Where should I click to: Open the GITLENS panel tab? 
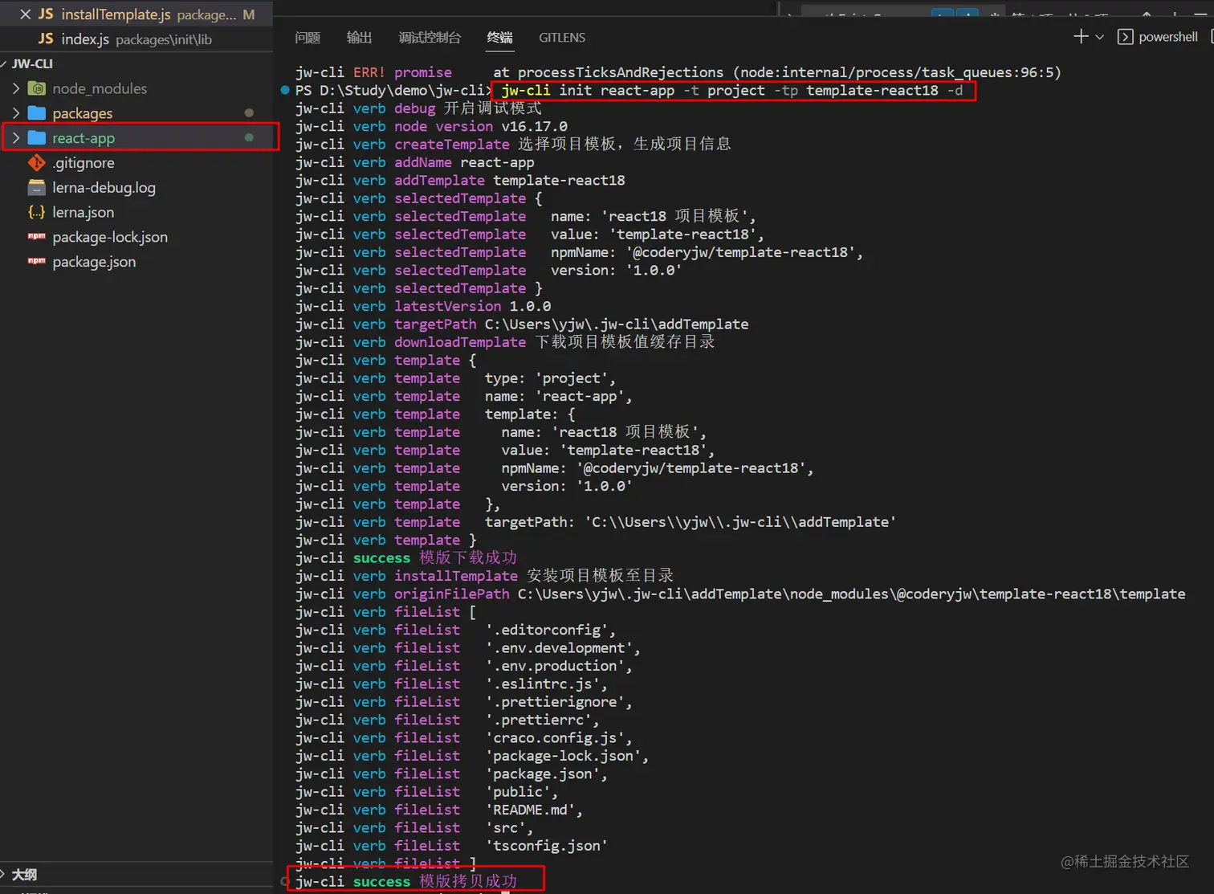[562, 38]
